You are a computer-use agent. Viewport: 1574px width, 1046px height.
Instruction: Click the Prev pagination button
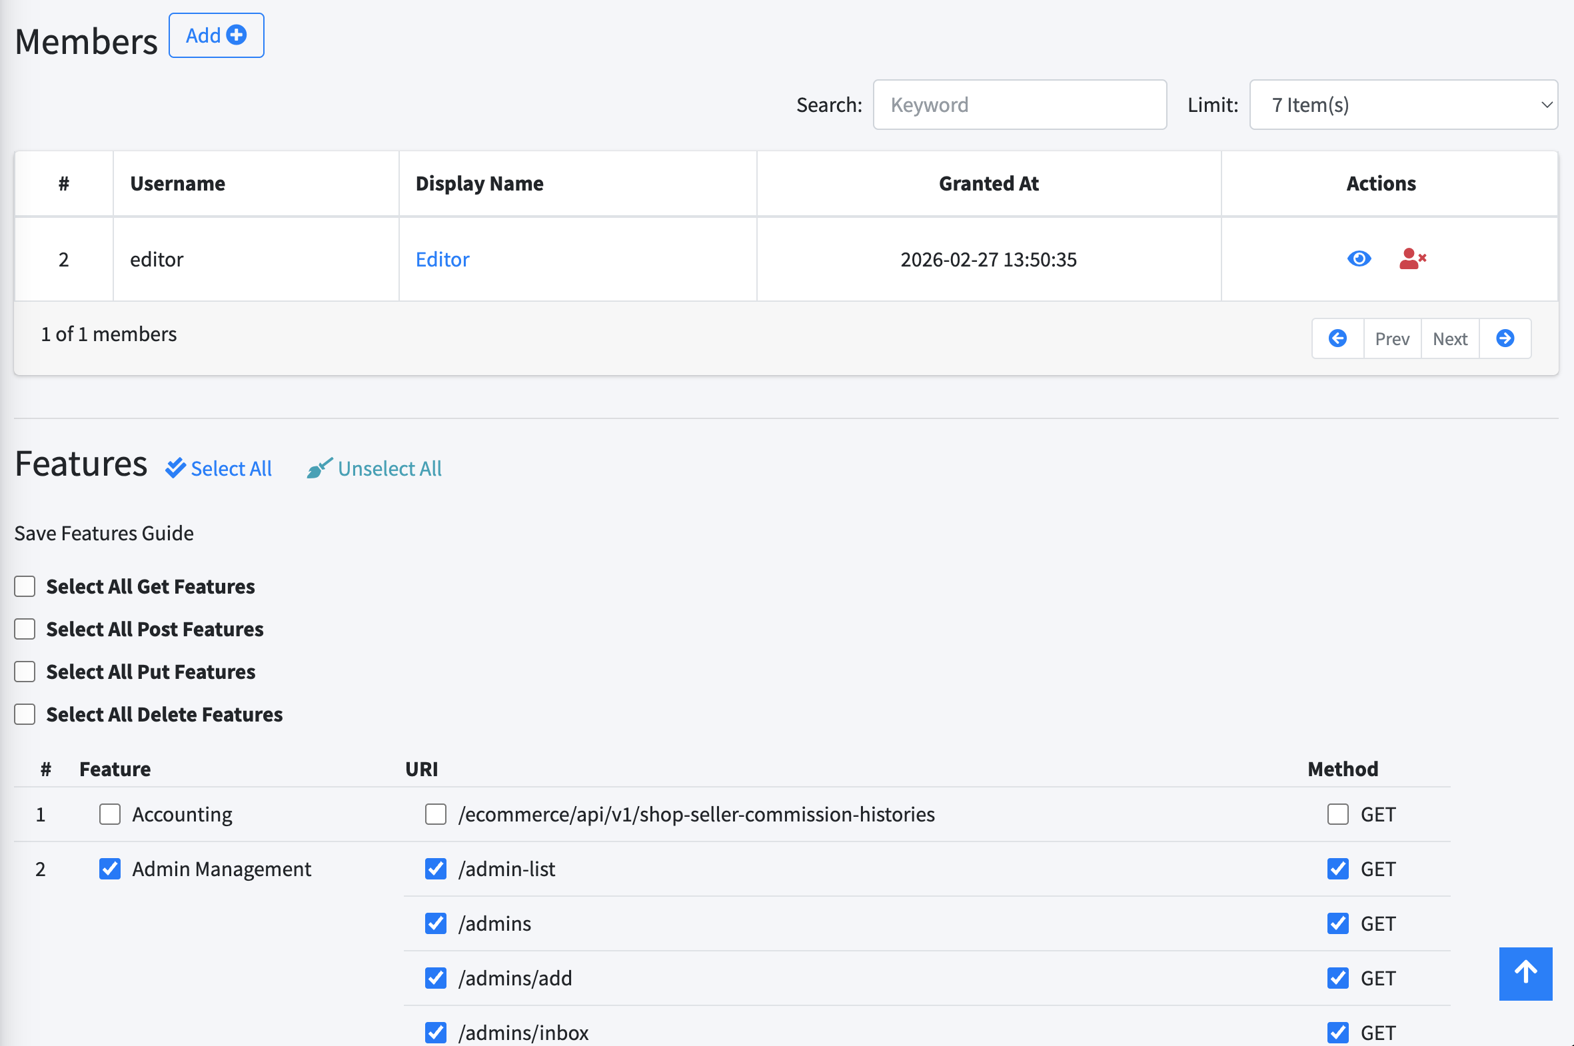click(x=1392, y=338)
